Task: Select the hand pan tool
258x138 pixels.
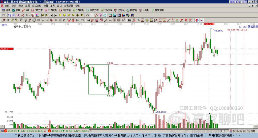Action: pyautogui.click(x=87, y=15)
